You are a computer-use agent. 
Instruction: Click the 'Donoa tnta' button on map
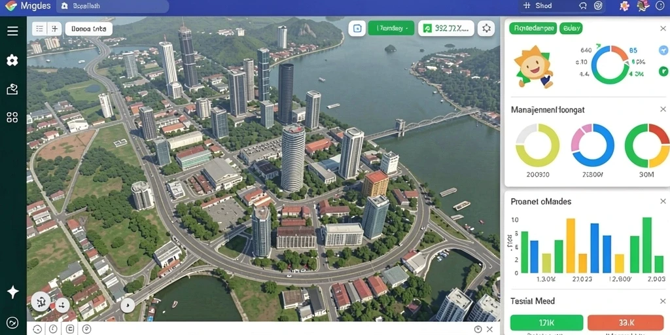point(89,29)
